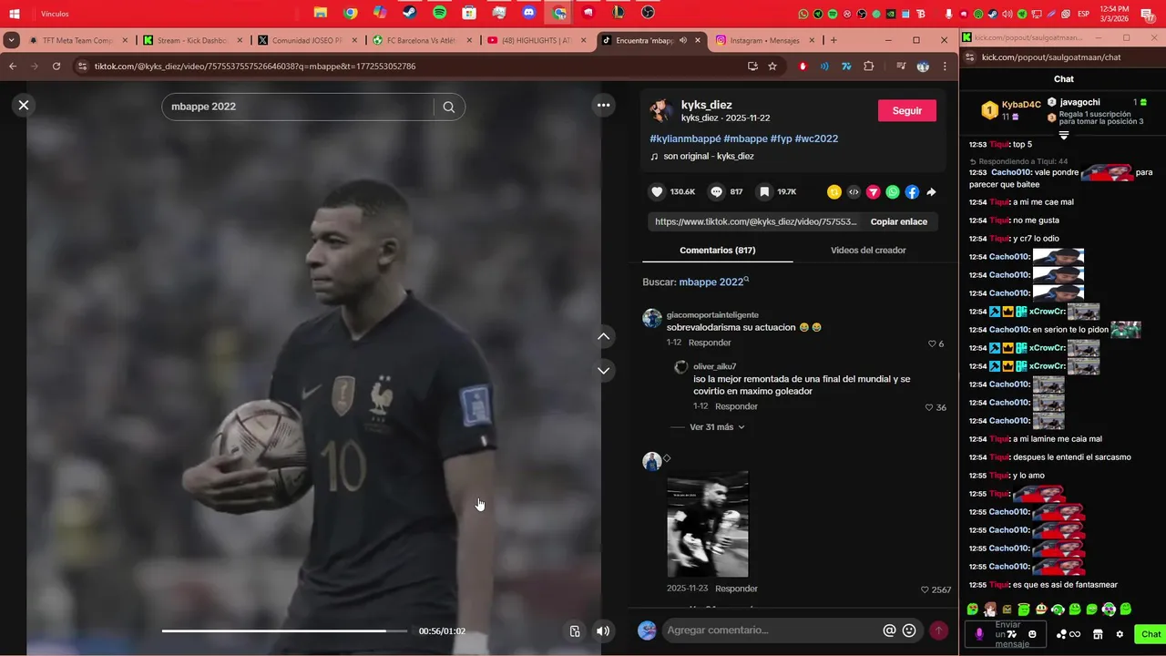
Task: Open kyks_diez profile avatar
Action: (x=661, y=110)
